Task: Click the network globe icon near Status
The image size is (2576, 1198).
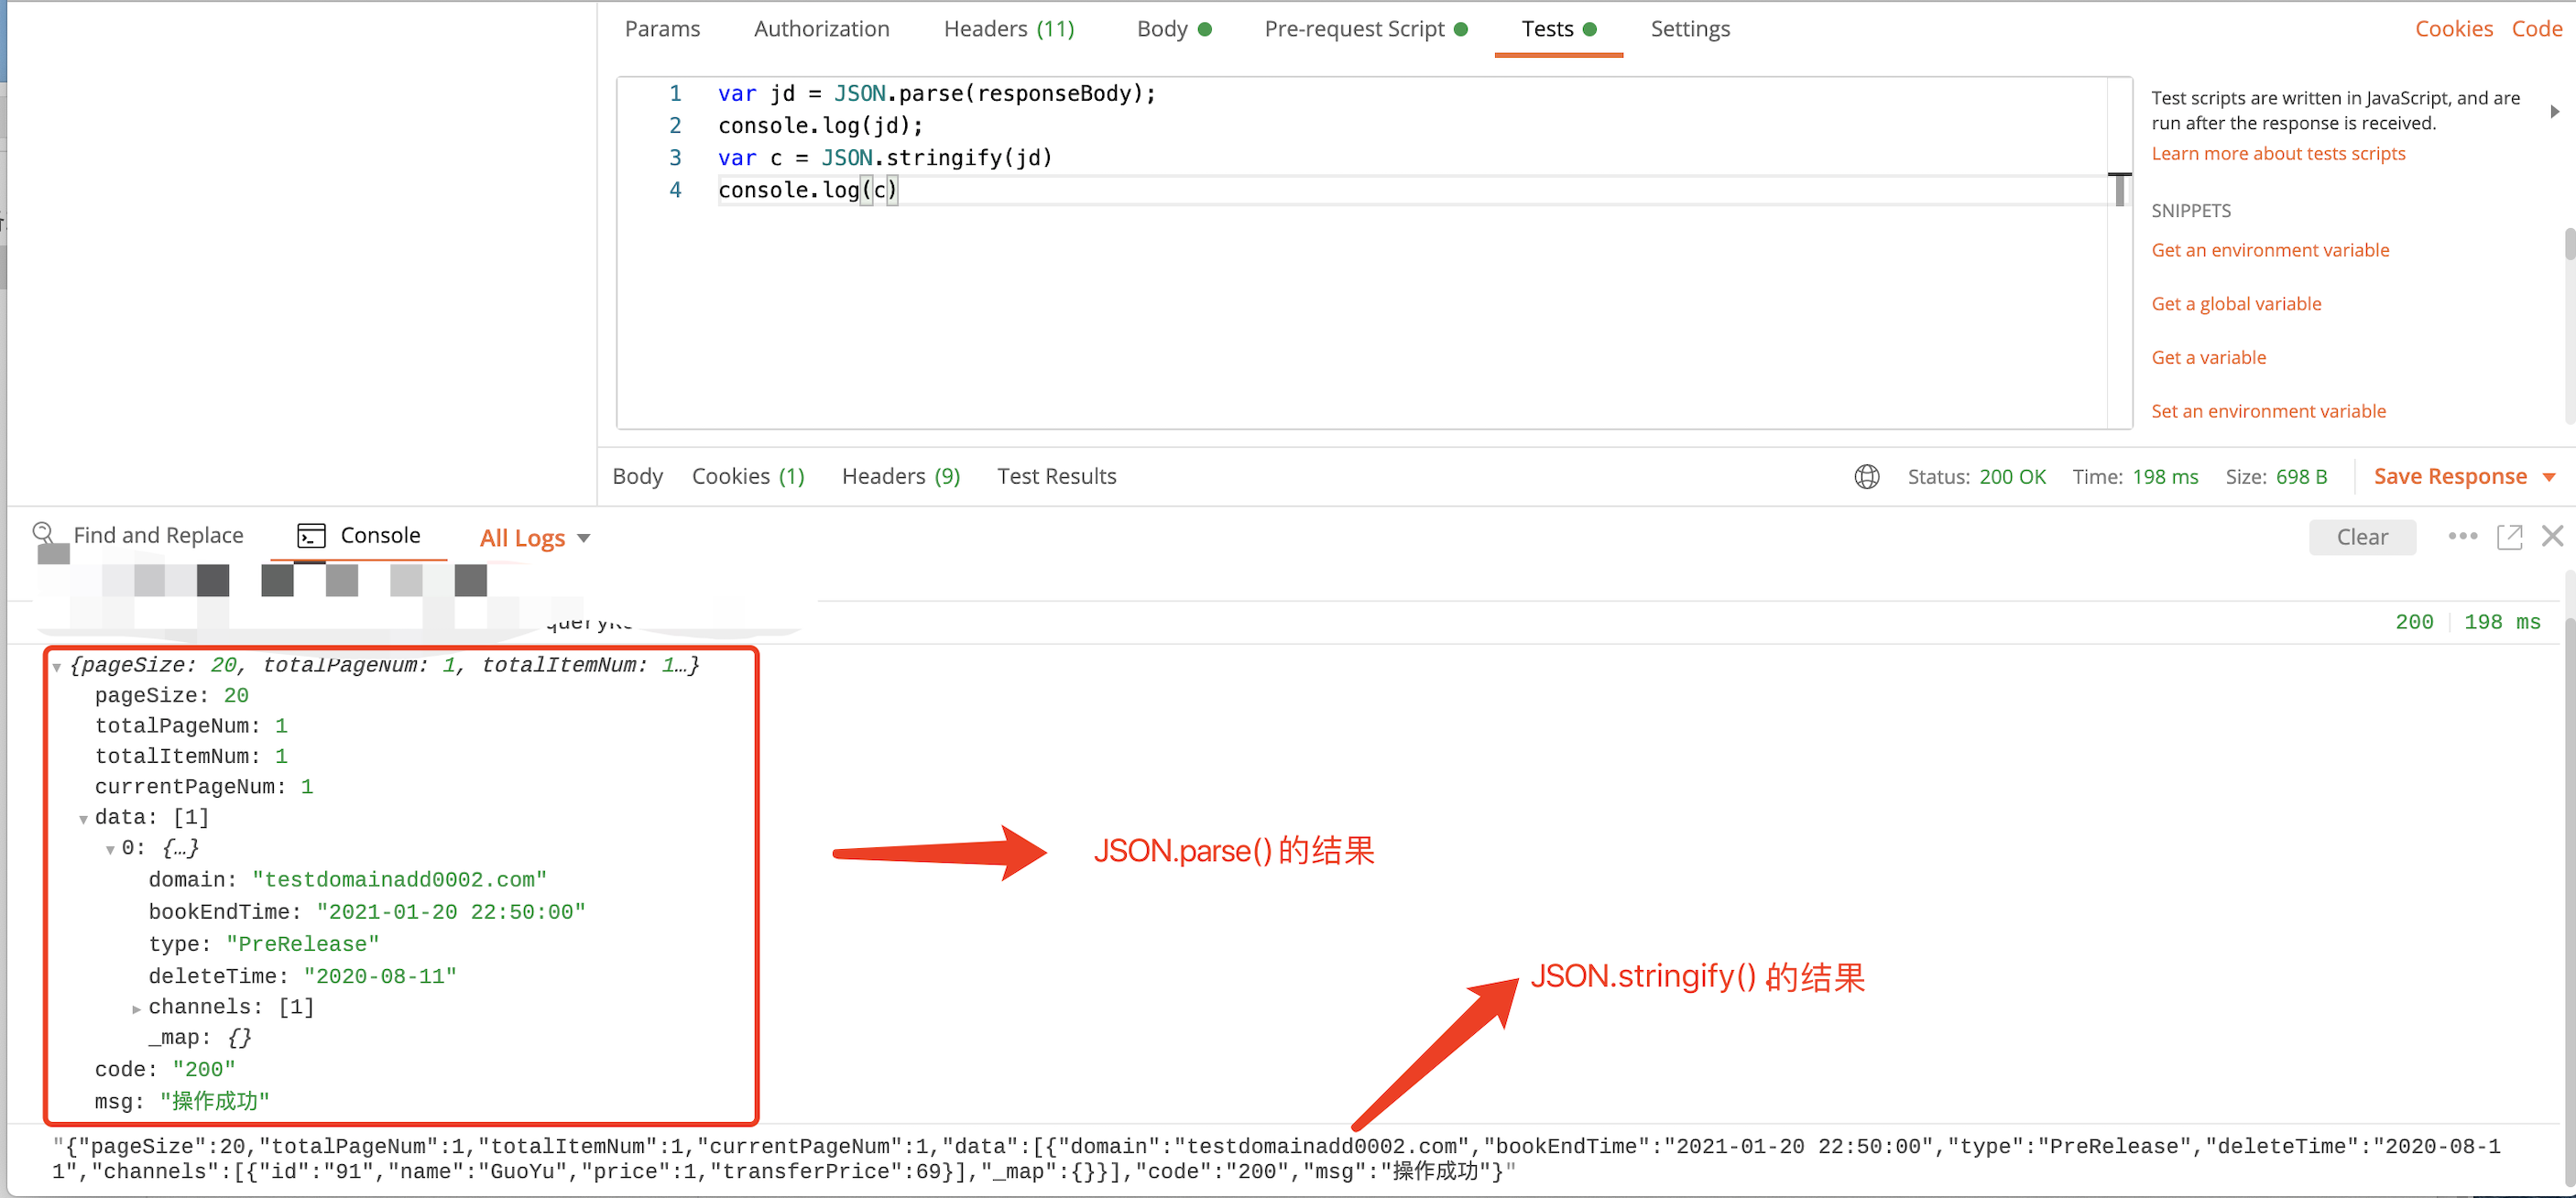Action: click(x=1866, y=477)
